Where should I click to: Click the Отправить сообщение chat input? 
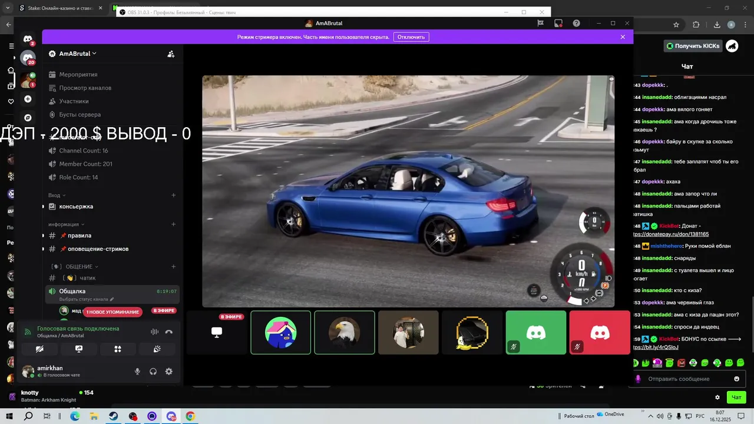(687, 379)
